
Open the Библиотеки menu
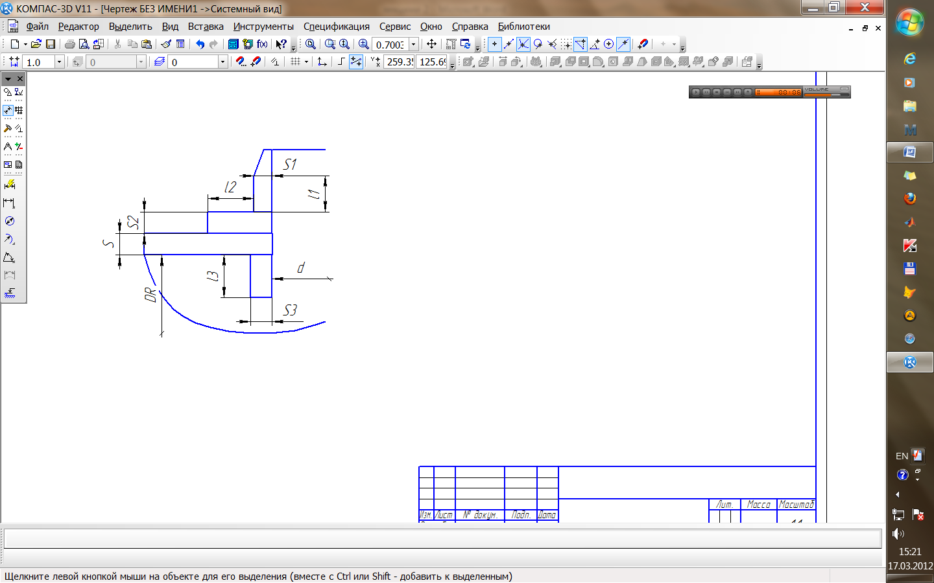pos(523,27)
